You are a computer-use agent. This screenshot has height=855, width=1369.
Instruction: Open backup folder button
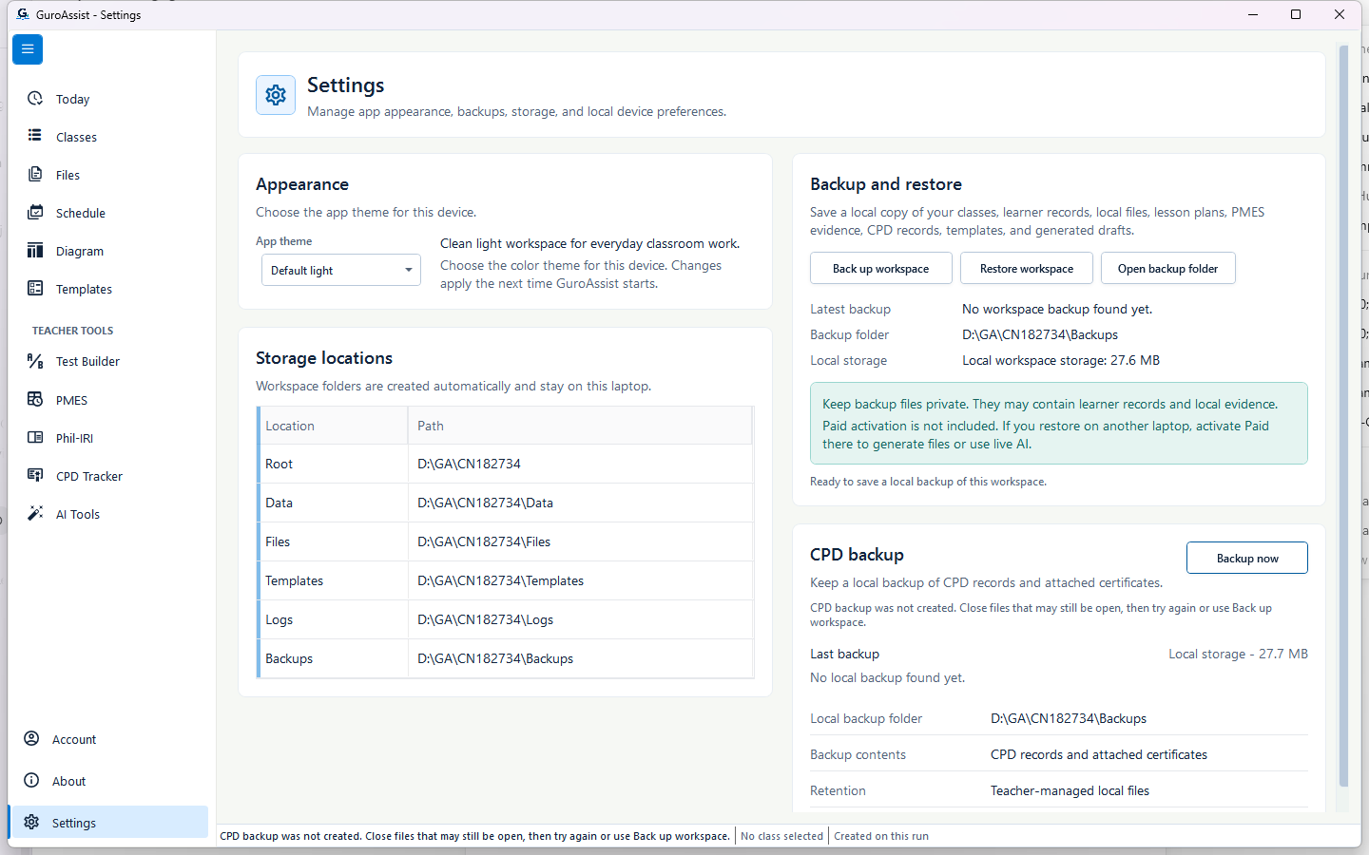pyautogui.click(x=1168, y=268)
